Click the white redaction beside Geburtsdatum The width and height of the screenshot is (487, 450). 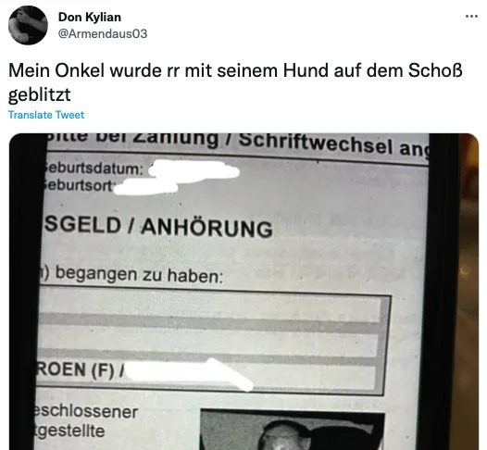point(194,171)
